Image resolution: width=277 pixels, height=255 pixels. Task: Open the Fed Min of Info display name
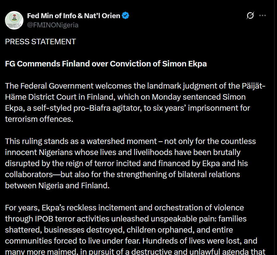tap(73, 16)
